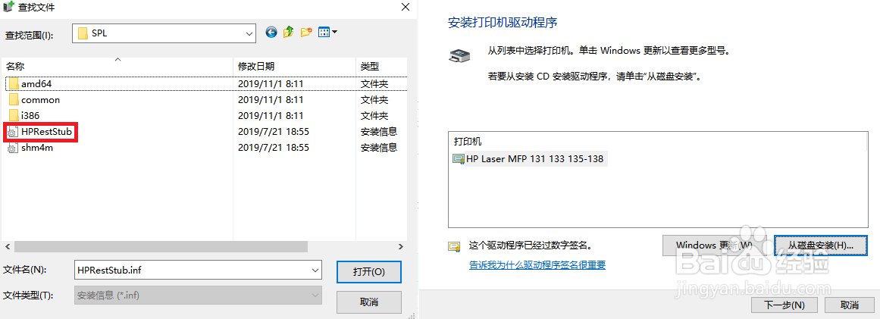Cancel the Find File dialog
880x319 pixels.
[368, 302]
